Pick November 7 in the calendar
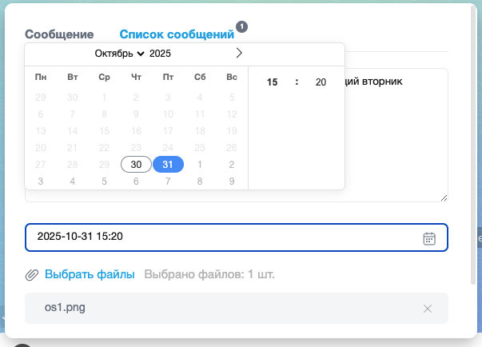 coord(168,181)
